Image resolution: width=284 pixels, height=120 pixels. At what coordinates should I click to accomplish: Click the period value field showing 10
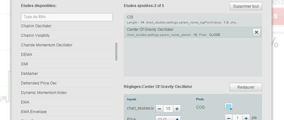point(168,109)
